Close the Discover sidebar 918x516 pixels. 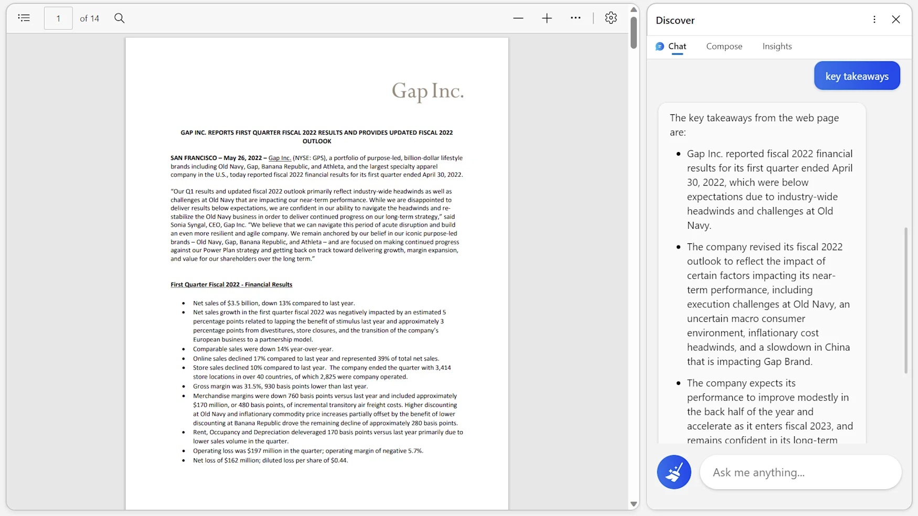[x=896, y=19]
